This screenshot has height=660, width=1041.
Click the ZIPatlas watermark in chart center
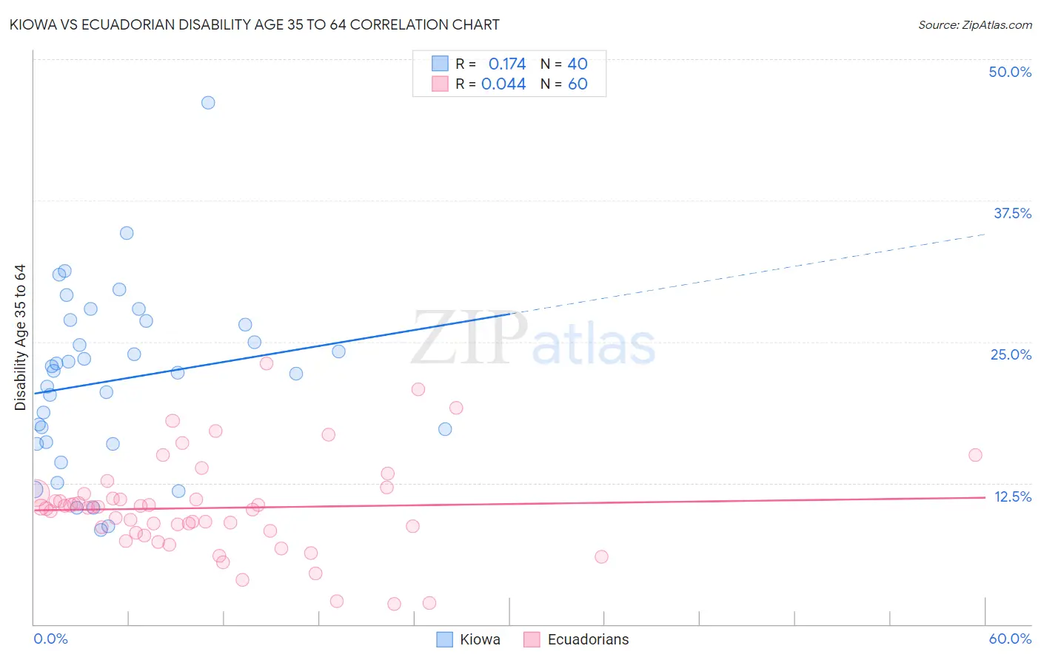pyautogui.click(x=533, y=339)
